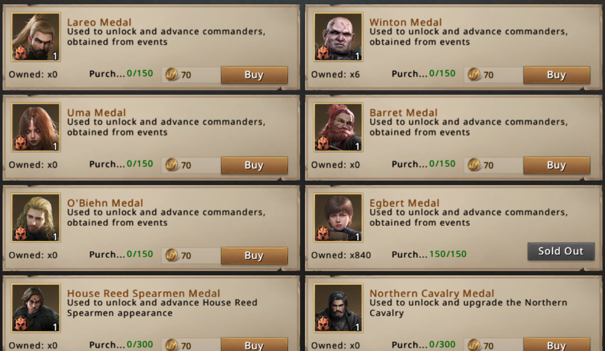Image resolution: width=605 pixels, height=351 pixels.
Task: Select the Northern Cavalry Medal portrait
Action: [338, 308]
